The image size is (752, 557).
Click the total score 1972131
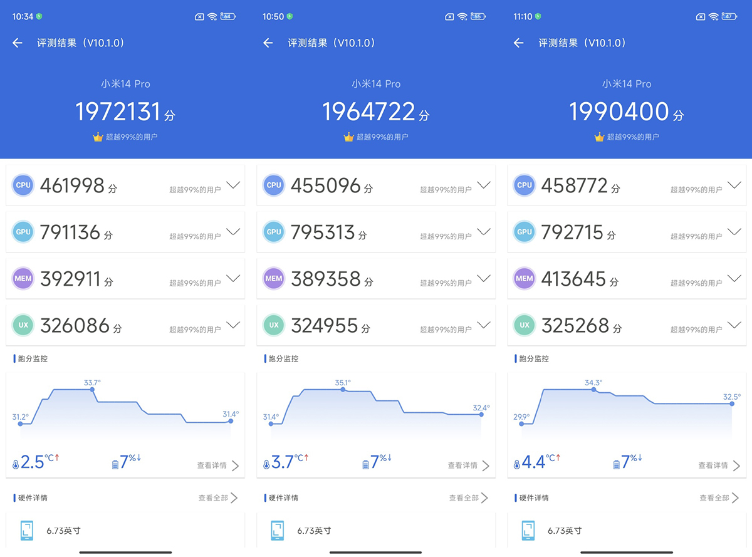coord(118,112)
